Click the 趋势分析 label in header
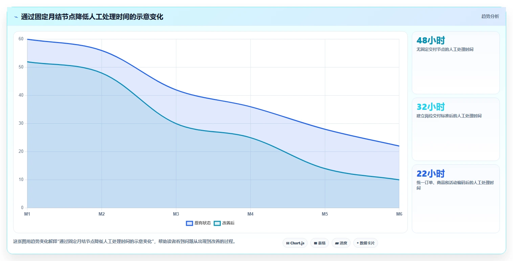The image size is (513, 261). [490, 16]
